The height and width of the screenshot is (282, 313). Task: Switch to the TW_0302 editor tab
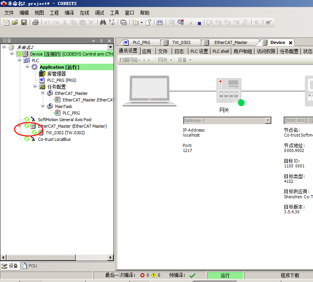181,42
